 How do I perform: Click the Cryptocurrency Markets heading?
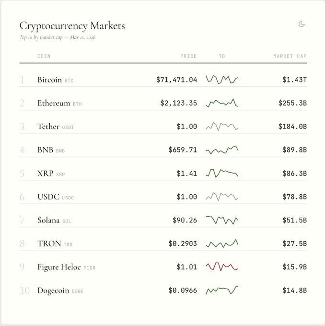[x=72, y=25]
